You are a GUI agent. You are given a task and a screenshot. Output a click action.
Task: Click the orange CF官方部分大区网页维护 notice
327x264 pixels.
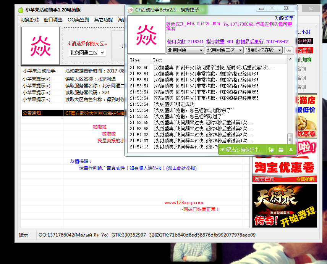click(95, 113)
